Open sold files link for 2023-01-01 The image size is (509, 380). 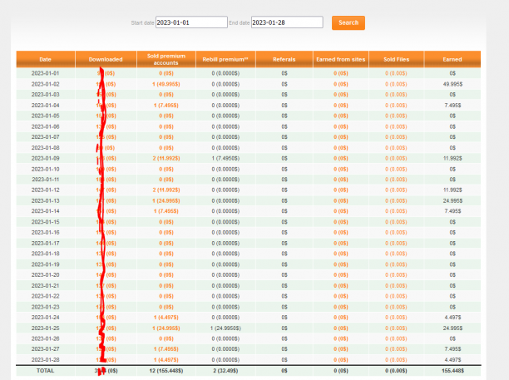click(396, 73)
